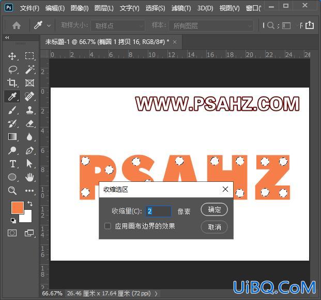Open the 3D menu
This screenshot has width=321, height=300.
click(205, 8)
